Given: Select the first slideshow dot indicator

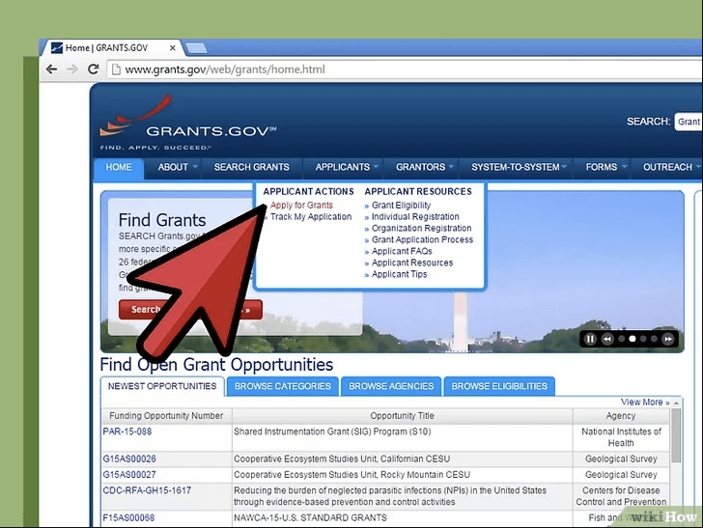Looking at the screenshot, I should coord(620,339).
